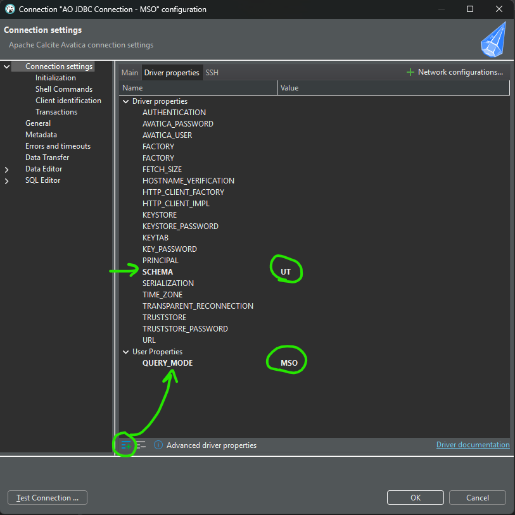515x515 pixels.
Task: Click the DBeaver icon in title bar
Action: [x=10, y=9]
